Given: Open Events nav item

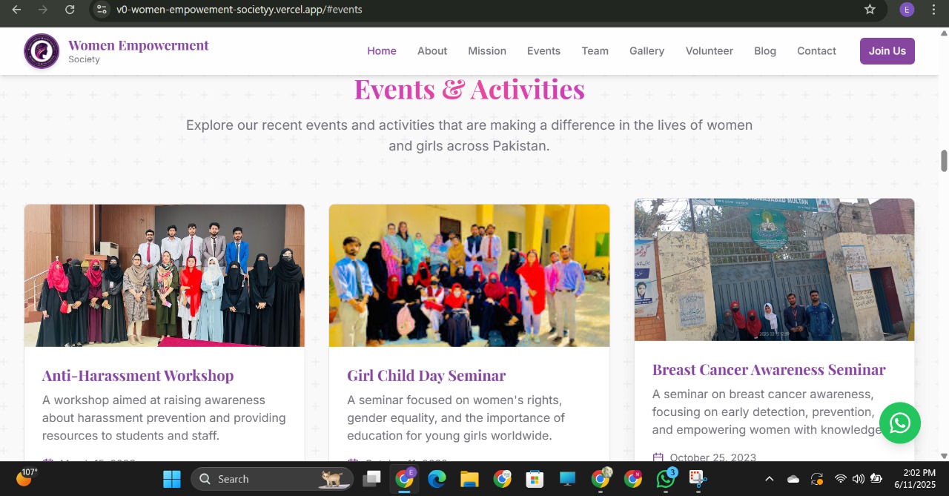Looking at the screenshot, I should pyautogui.click(x=543, y=51).
